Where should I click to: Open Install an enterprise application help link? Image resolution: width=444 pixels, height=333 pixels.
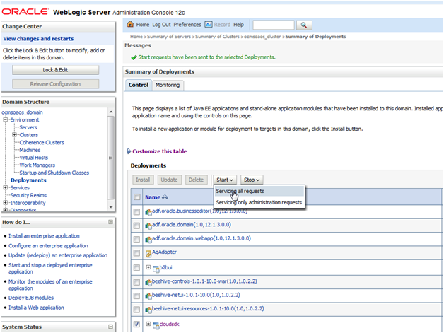(44, 236)
